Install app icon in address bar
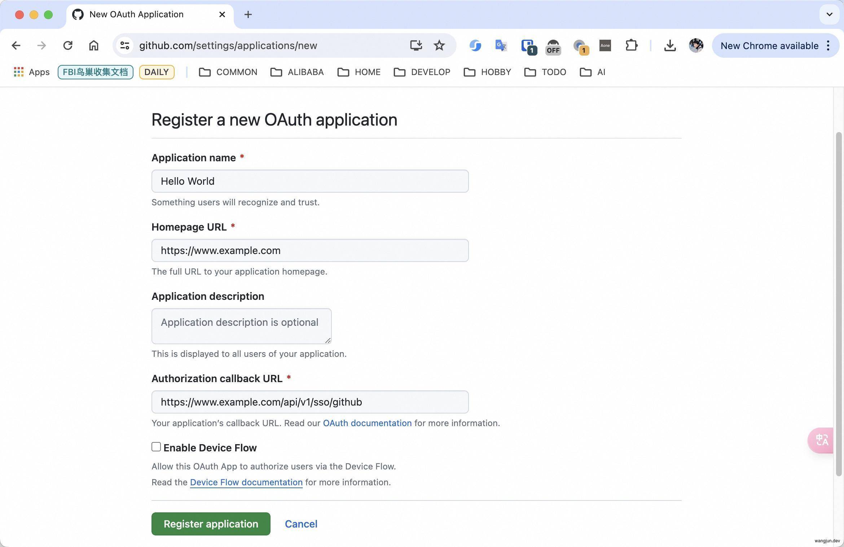The height and width of the screenshot is (547, 844). (x=416, y=45)
